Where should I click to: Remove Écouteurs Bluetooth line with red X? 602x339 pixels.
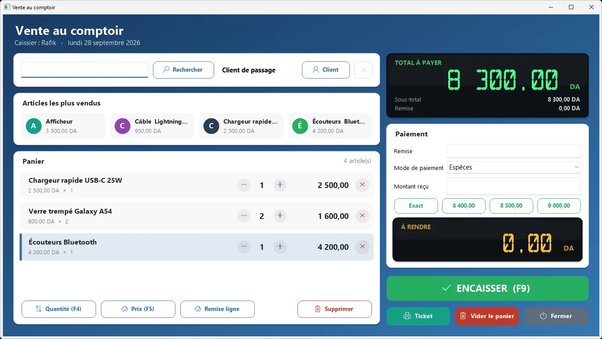pyautogui.click(x=362, y=247)
